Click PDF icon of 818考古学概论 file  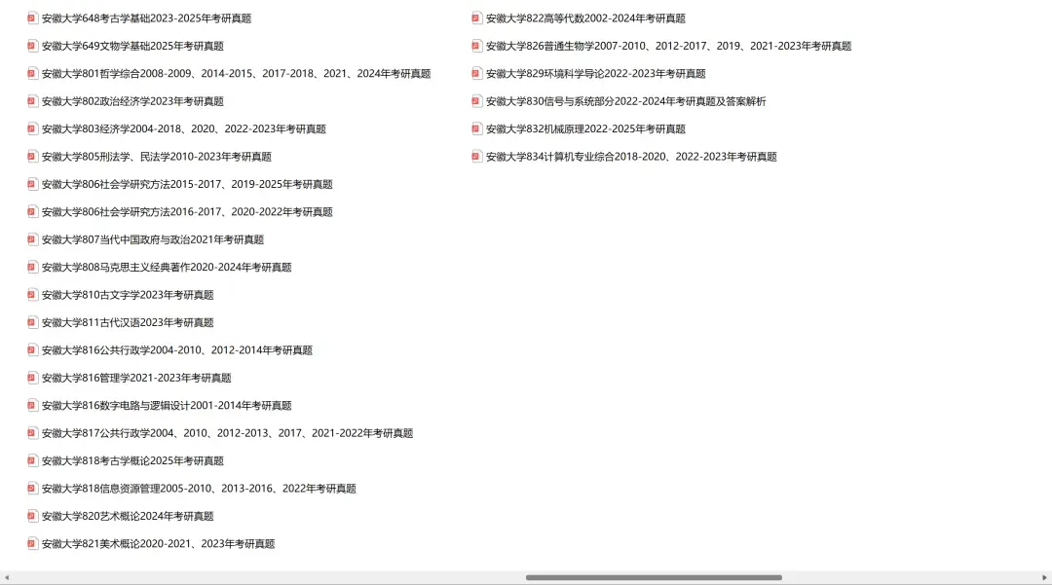pyautogui.click(x=32, y=460)
